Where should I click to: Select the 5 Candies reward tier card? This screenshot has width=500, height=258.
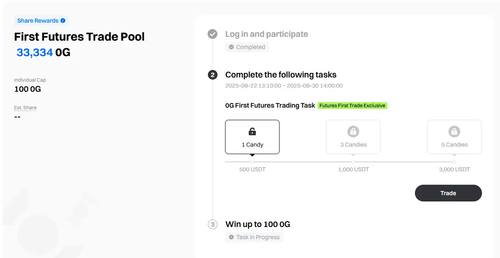454,137
